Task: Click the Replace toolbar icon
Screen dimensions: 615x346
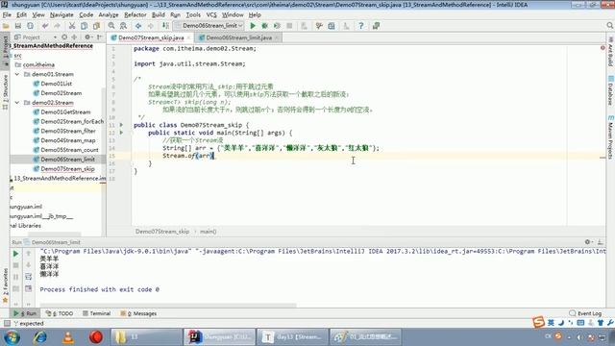Action: point(124,26)
